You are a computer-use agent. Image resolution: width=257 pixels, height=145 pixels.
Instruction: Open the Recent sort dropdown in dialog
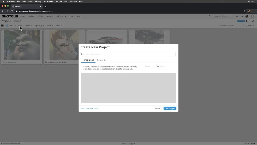(x=150, y=66)
